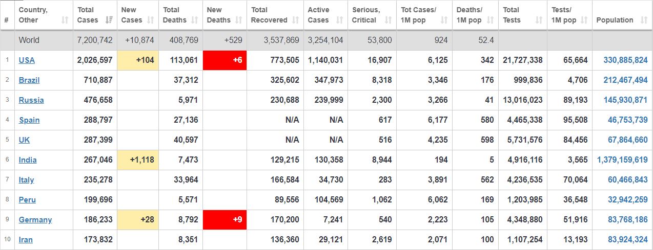
Task: Click the Population column header text
Action: click(615, 20)
